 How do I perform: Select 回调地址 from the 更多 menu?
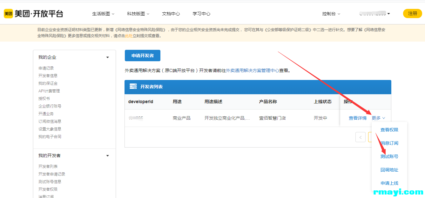(389, 170)
